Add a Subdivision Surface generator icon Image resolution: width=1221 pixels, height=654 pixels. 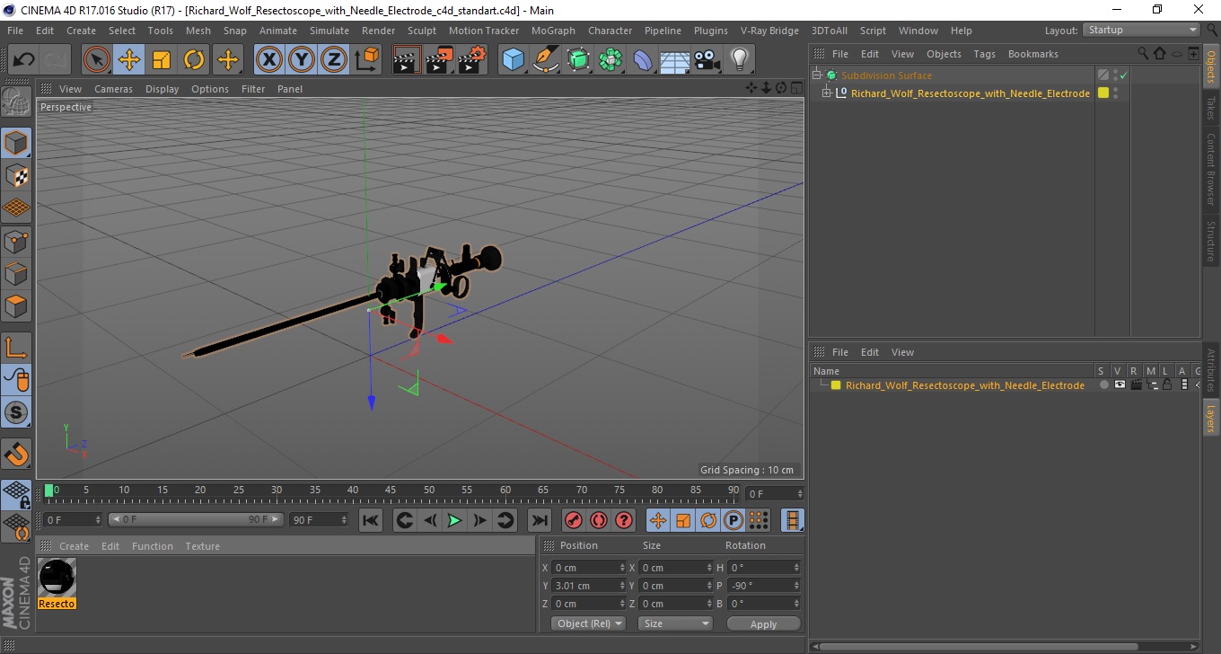pyautogui.click(x=578, y=60)
